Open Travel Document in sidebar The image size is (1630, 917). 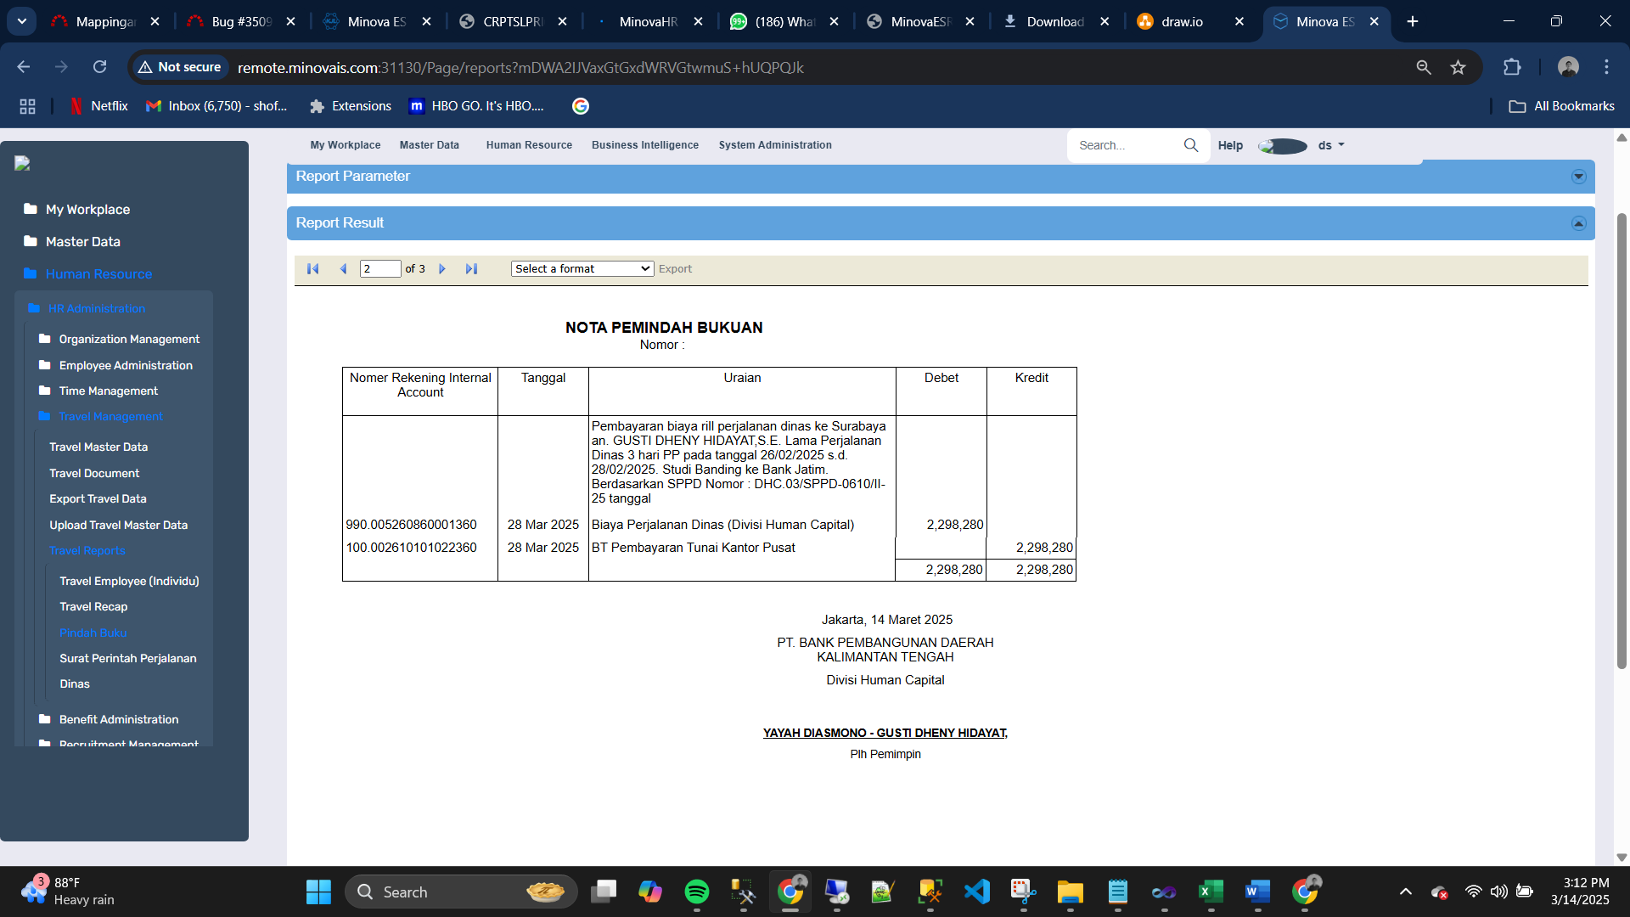94,473
